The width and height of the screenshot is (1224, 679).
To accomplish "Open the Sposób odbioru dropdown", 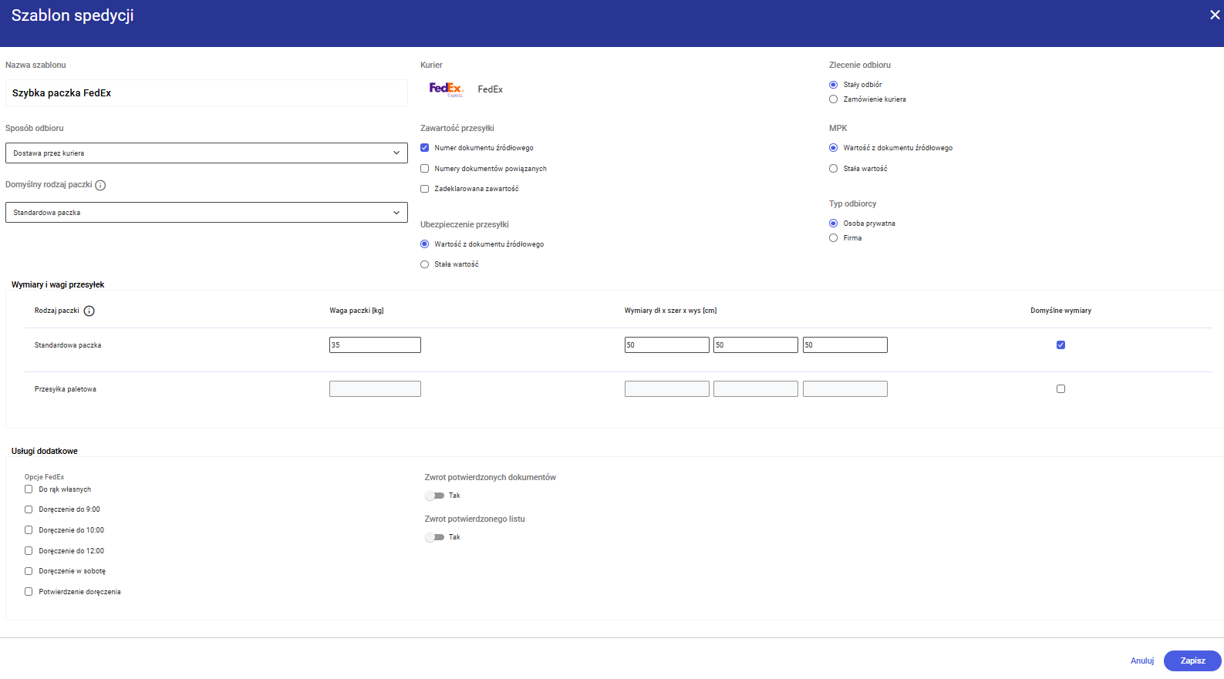I will click(207, 153).
